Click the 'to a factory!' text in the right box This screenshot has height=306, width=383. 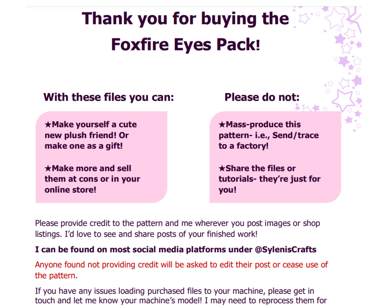pos(244,146)
